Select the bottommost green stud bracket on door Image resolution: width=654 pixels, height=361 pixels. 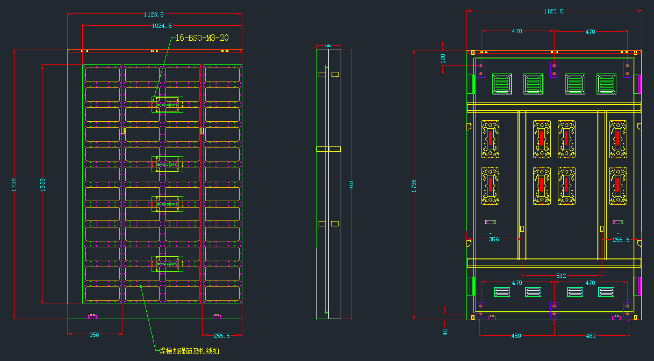click(x=167, y=263)
